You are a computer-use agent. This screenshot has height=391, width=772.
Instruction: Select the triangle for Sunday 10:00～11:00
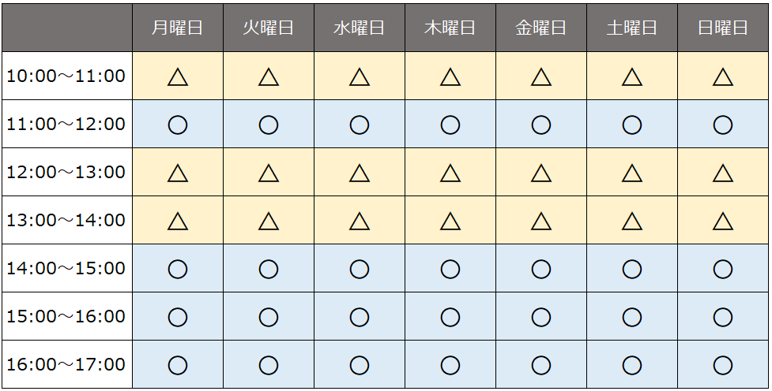pyautogui.click(x=723, y=76)
